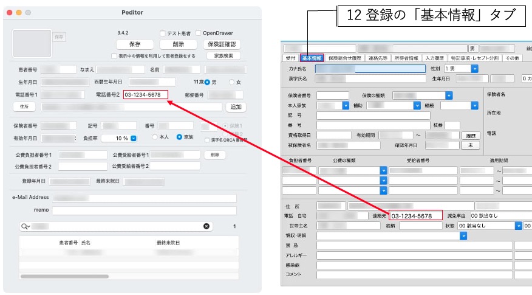Open the 負担率 10% dropdown

coord(134,138)
